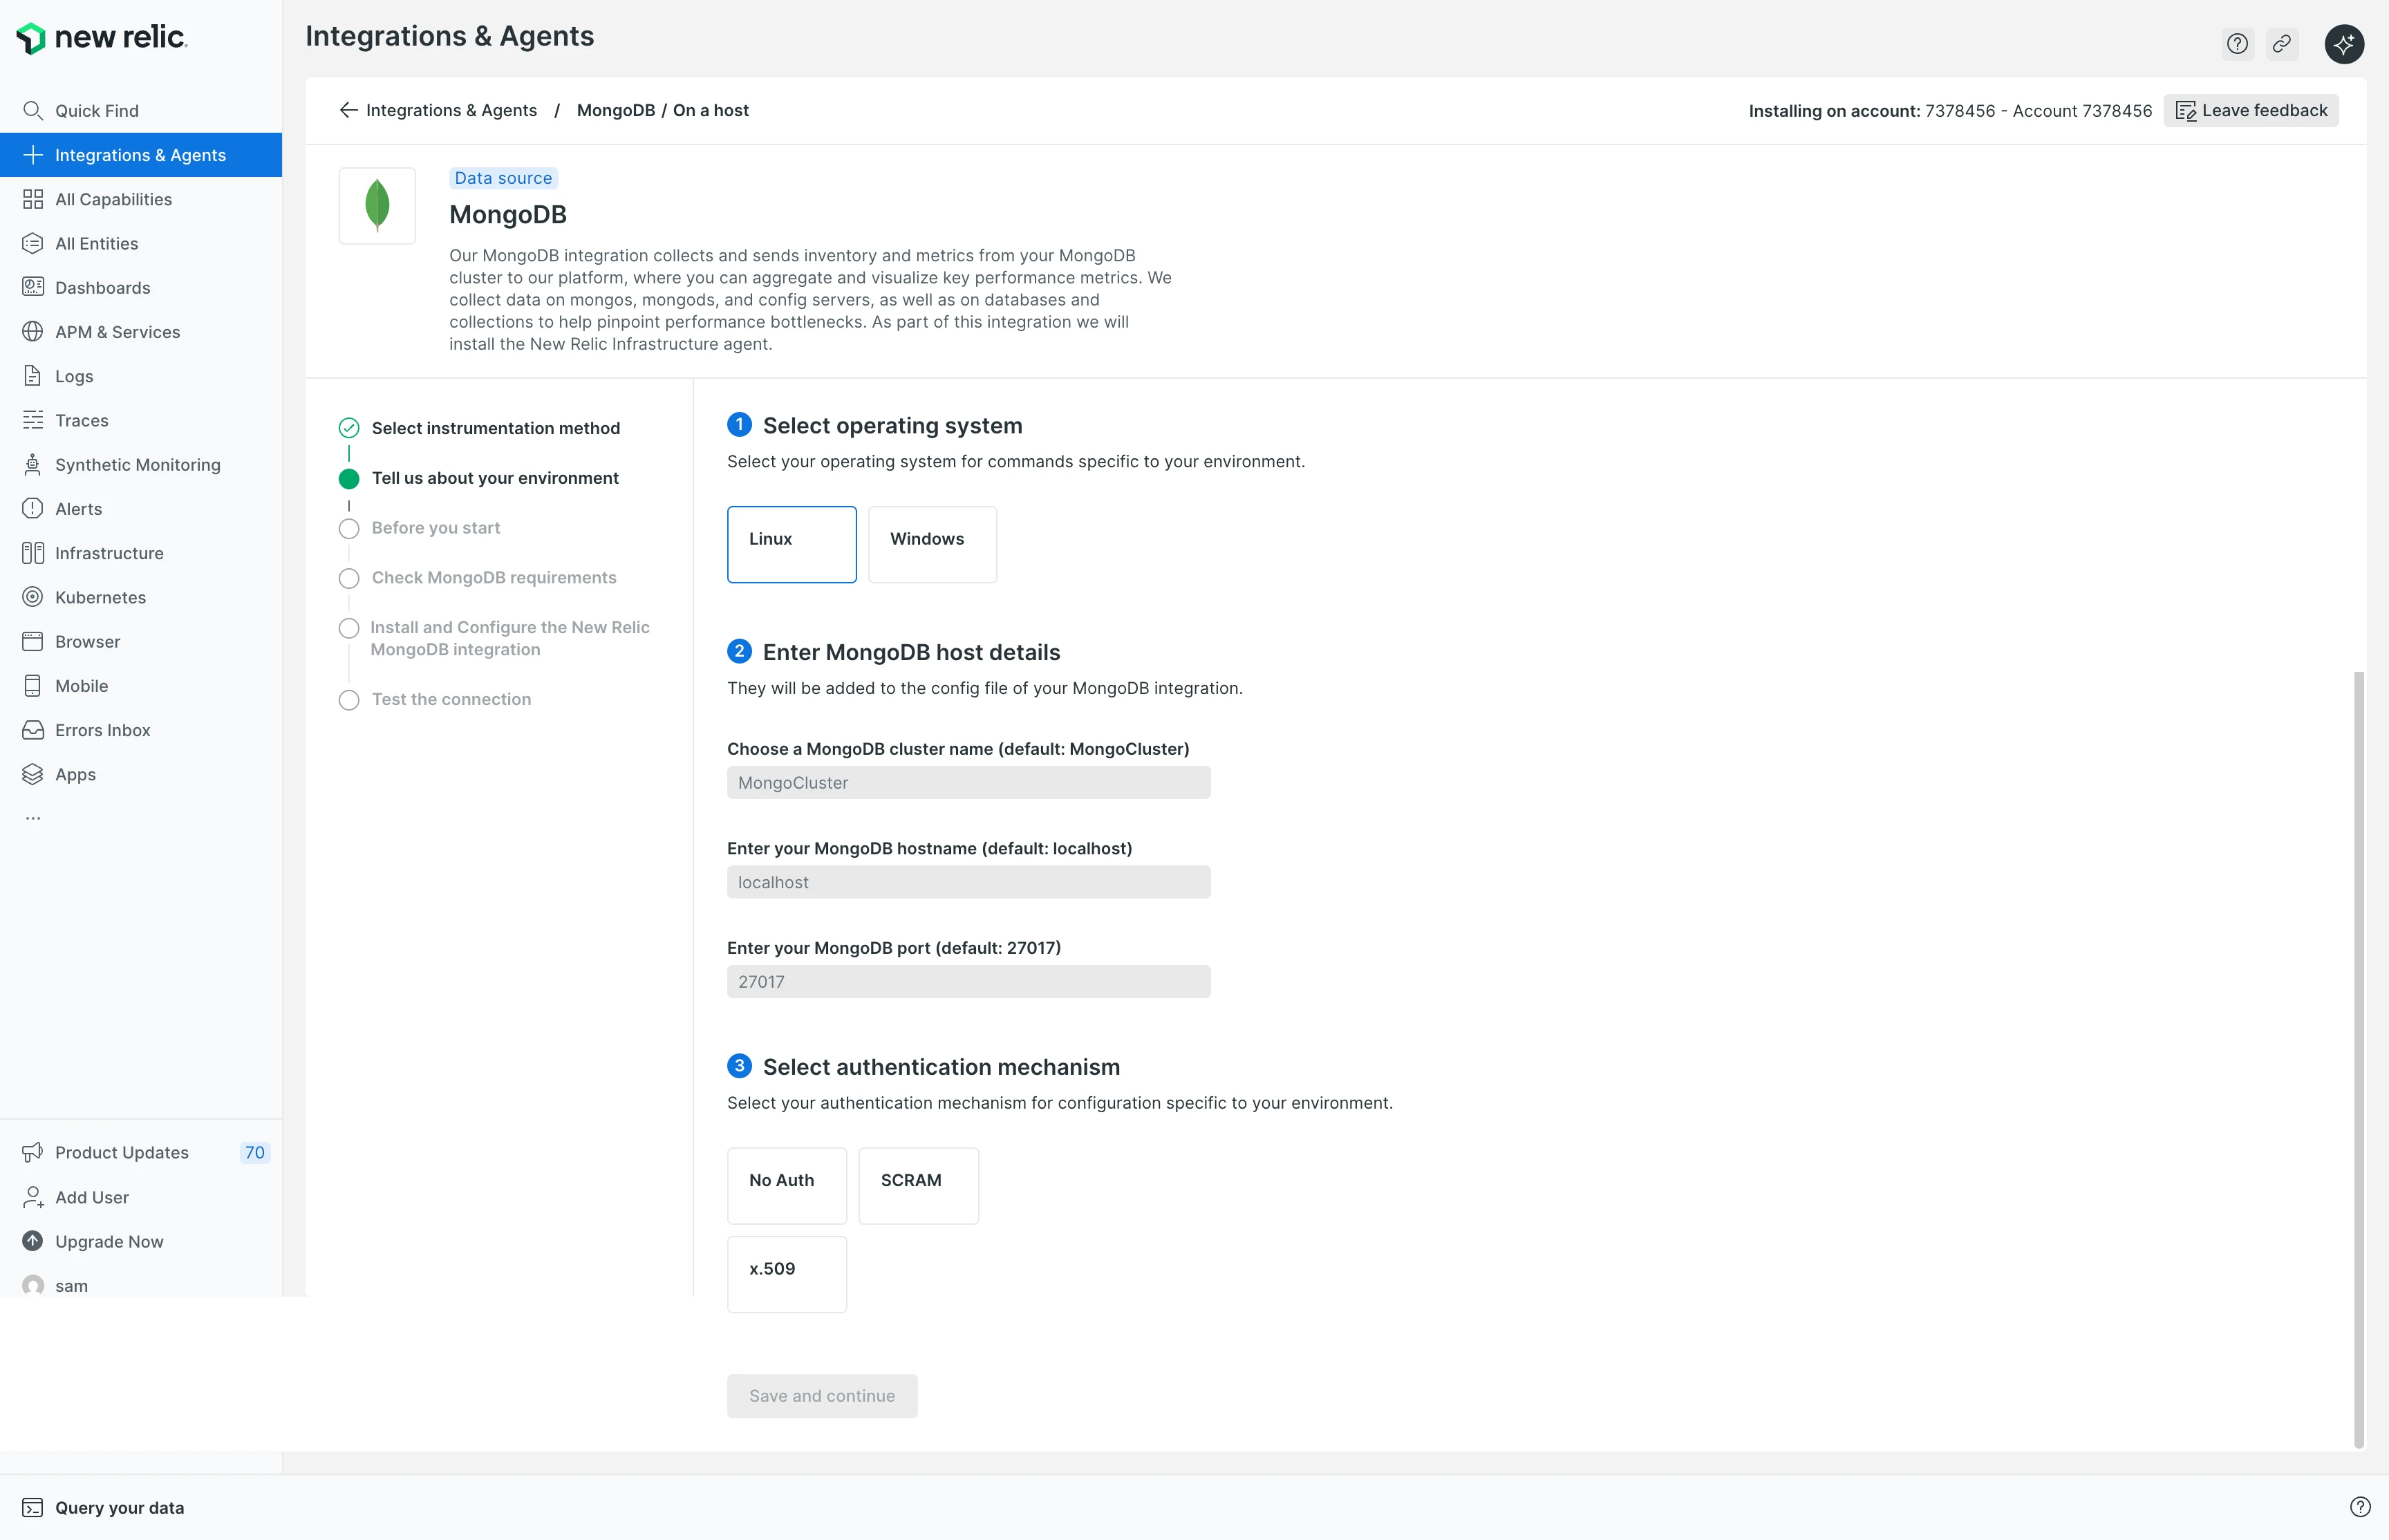Open Query your data bar

pyautogui.click(x=1194, y=1508)
